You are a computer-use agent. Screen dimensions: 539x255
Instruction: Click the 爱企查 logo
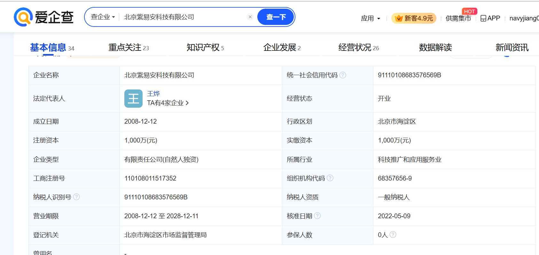44,17
